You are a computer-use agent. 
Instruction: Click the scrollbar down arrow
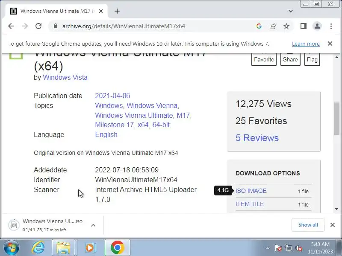[336, 209]
